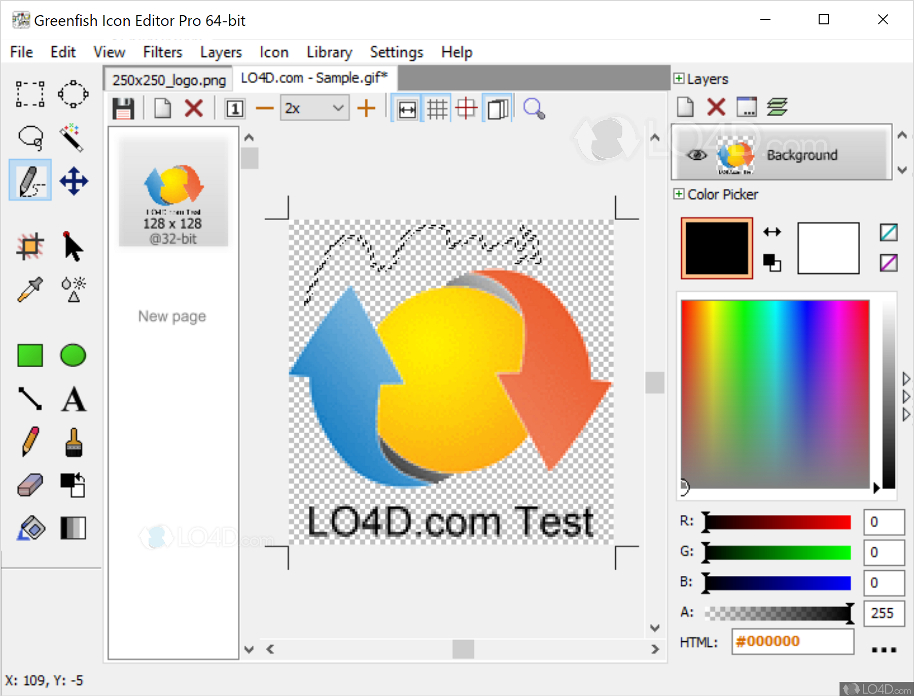Screen dimensions: 914x696
Task: Open the File menu
Action: [x=21, y=52]
